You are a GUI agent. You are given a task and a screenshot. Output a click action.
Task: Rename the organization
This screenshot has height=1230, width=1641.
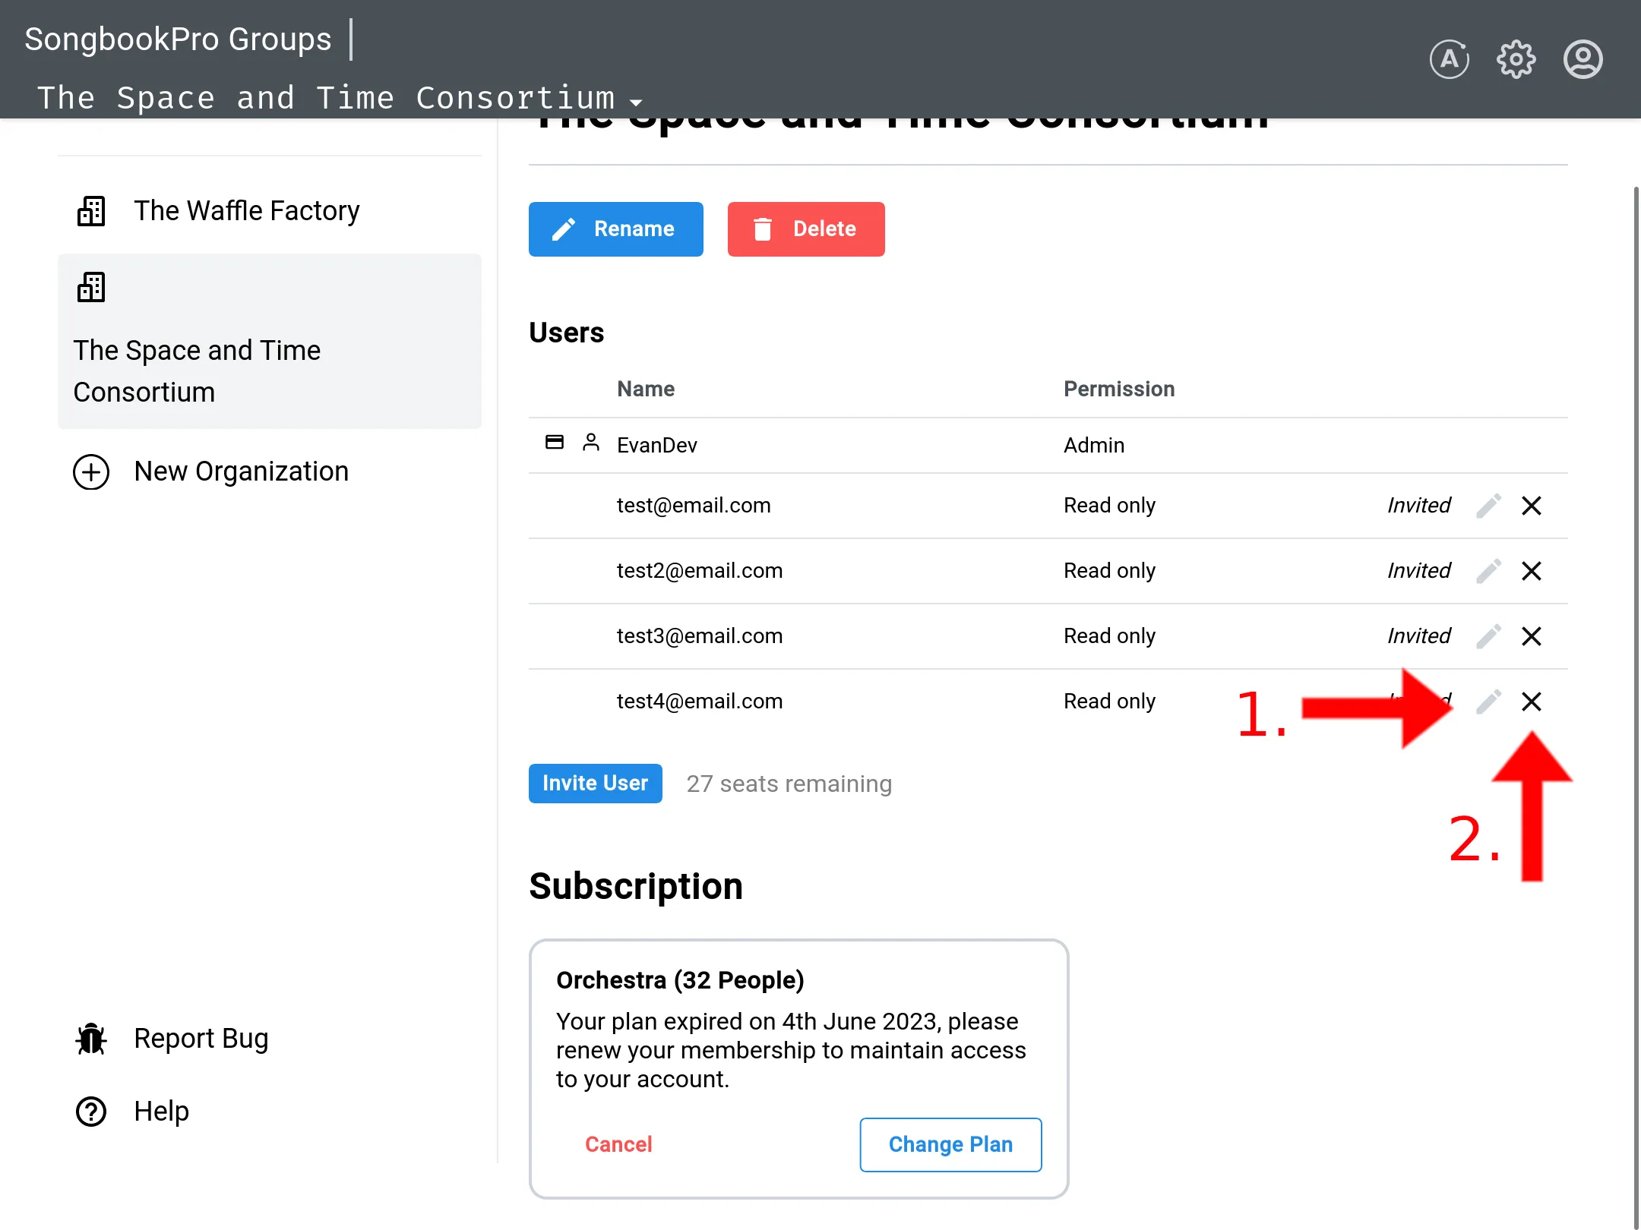[x=615, y=229]
